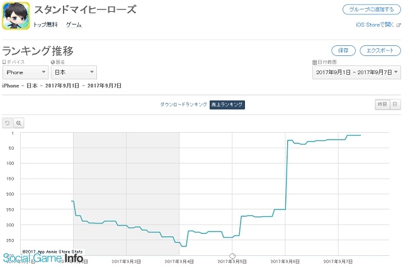Switch chart granularity to 時間
This screenshot has width=403, height=266.
coord(382,104)
